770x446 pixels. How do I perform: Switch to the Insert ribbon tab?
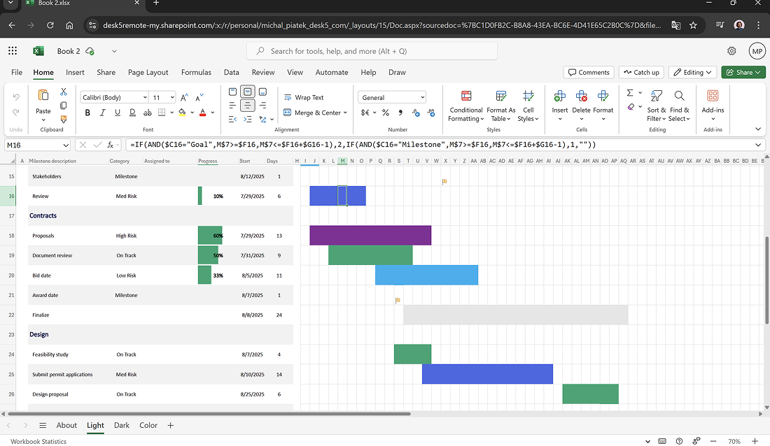[75, 72]
